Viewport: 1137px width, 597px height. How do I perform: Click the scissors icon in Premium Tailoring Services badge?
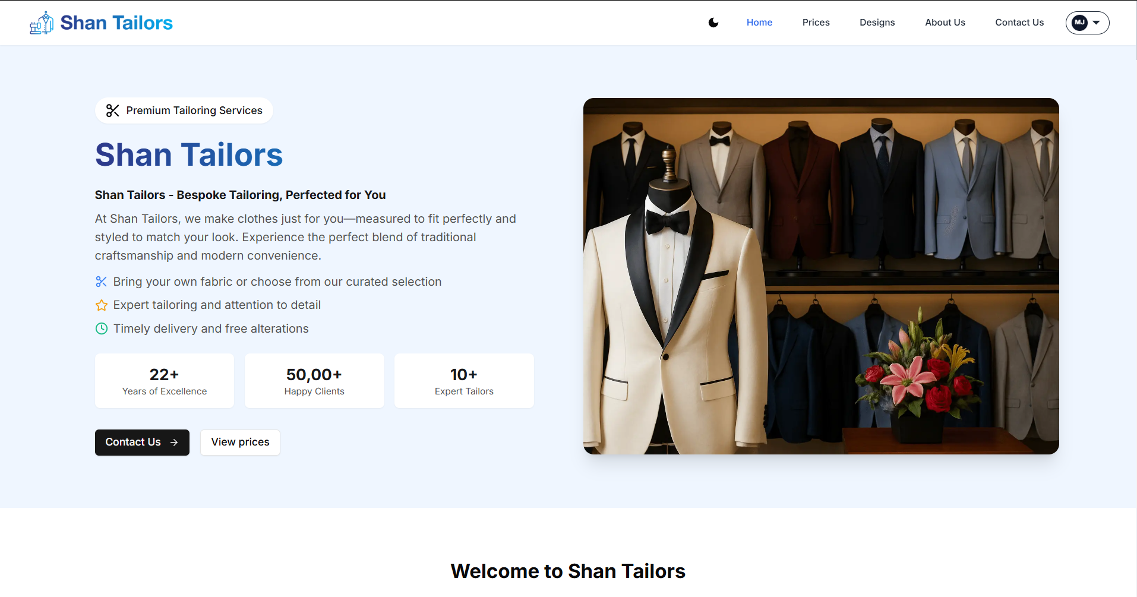tap(112, 110)
